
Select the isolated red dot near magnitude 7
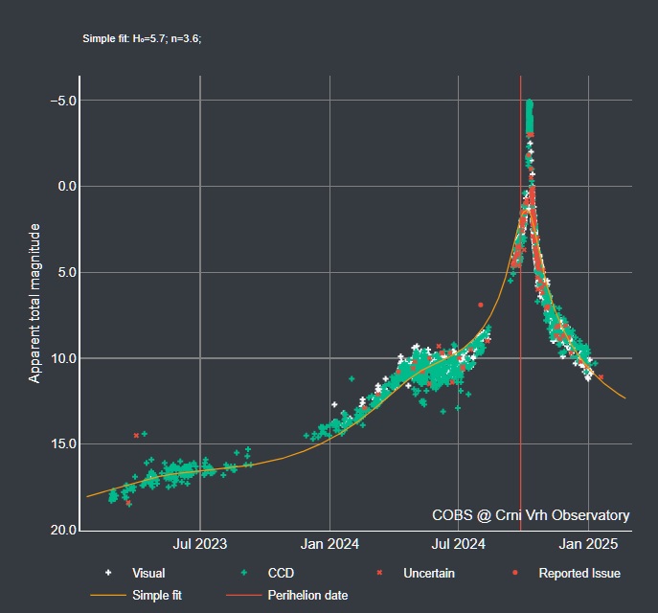(x=481, y=305)
